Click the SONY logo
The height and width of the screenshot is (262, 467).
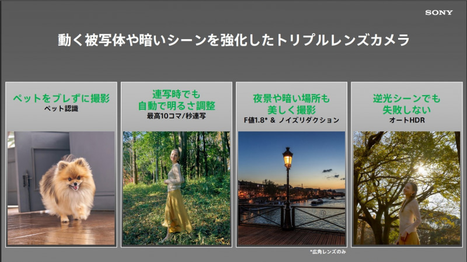tap(439, 12)
